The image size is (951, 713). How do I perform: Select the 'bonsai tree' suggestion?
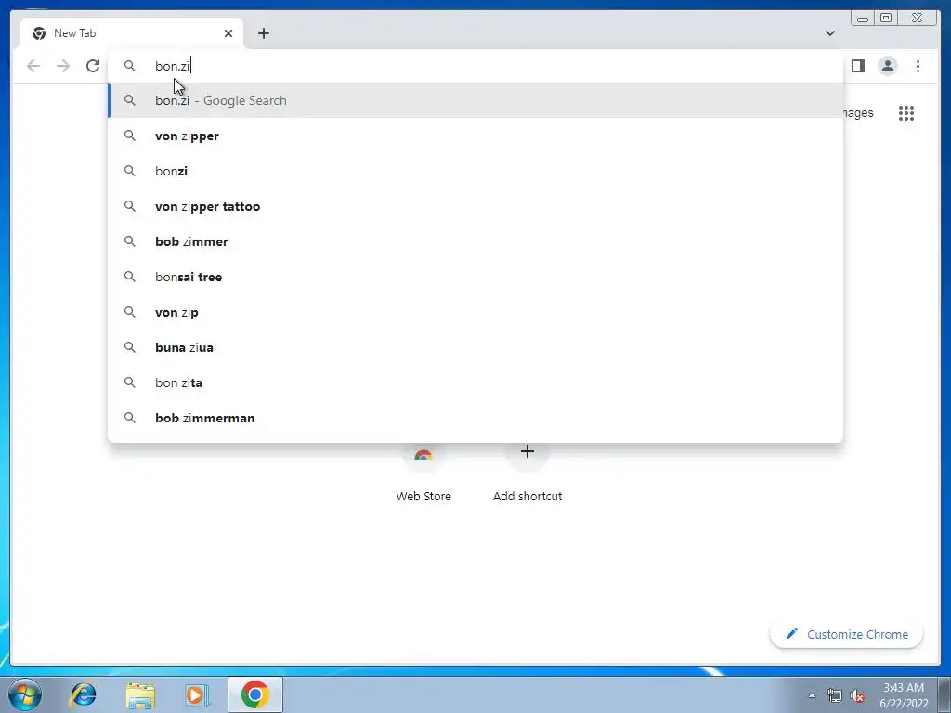(475, 277)
